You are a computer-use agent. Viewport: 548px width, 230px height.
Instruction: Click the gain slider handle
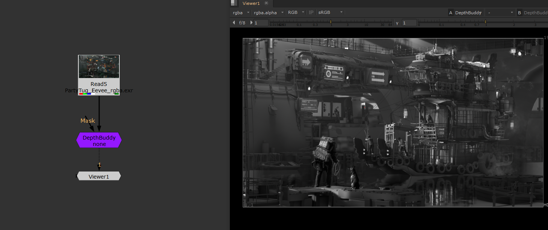click(x=331, y=22)
